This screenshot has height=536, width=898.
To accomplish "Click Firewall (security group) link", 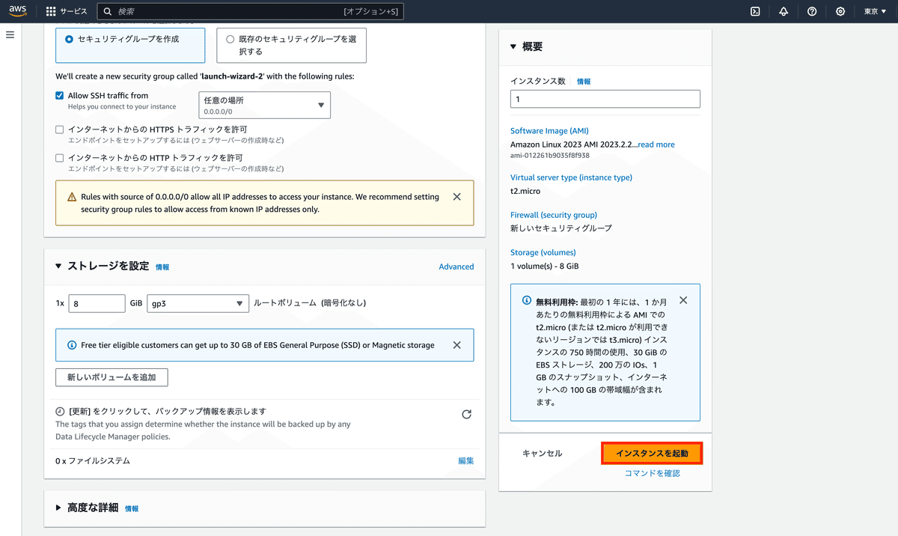I will tap(554, 215).
